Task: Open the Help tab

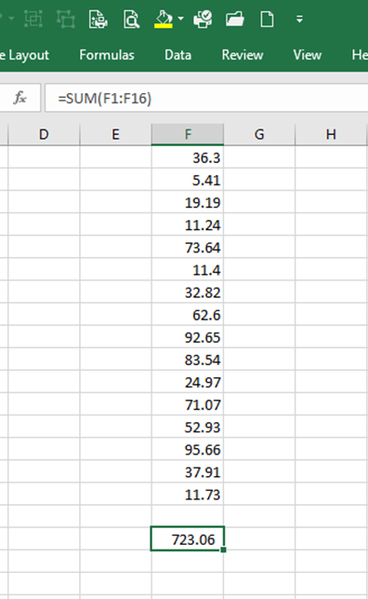Action: [x=360, y=55]
